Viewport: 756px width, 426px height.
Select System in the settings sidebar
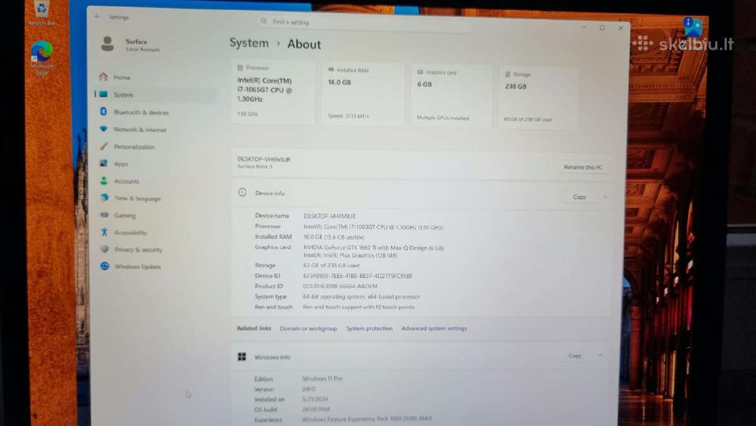pos(156,95)
